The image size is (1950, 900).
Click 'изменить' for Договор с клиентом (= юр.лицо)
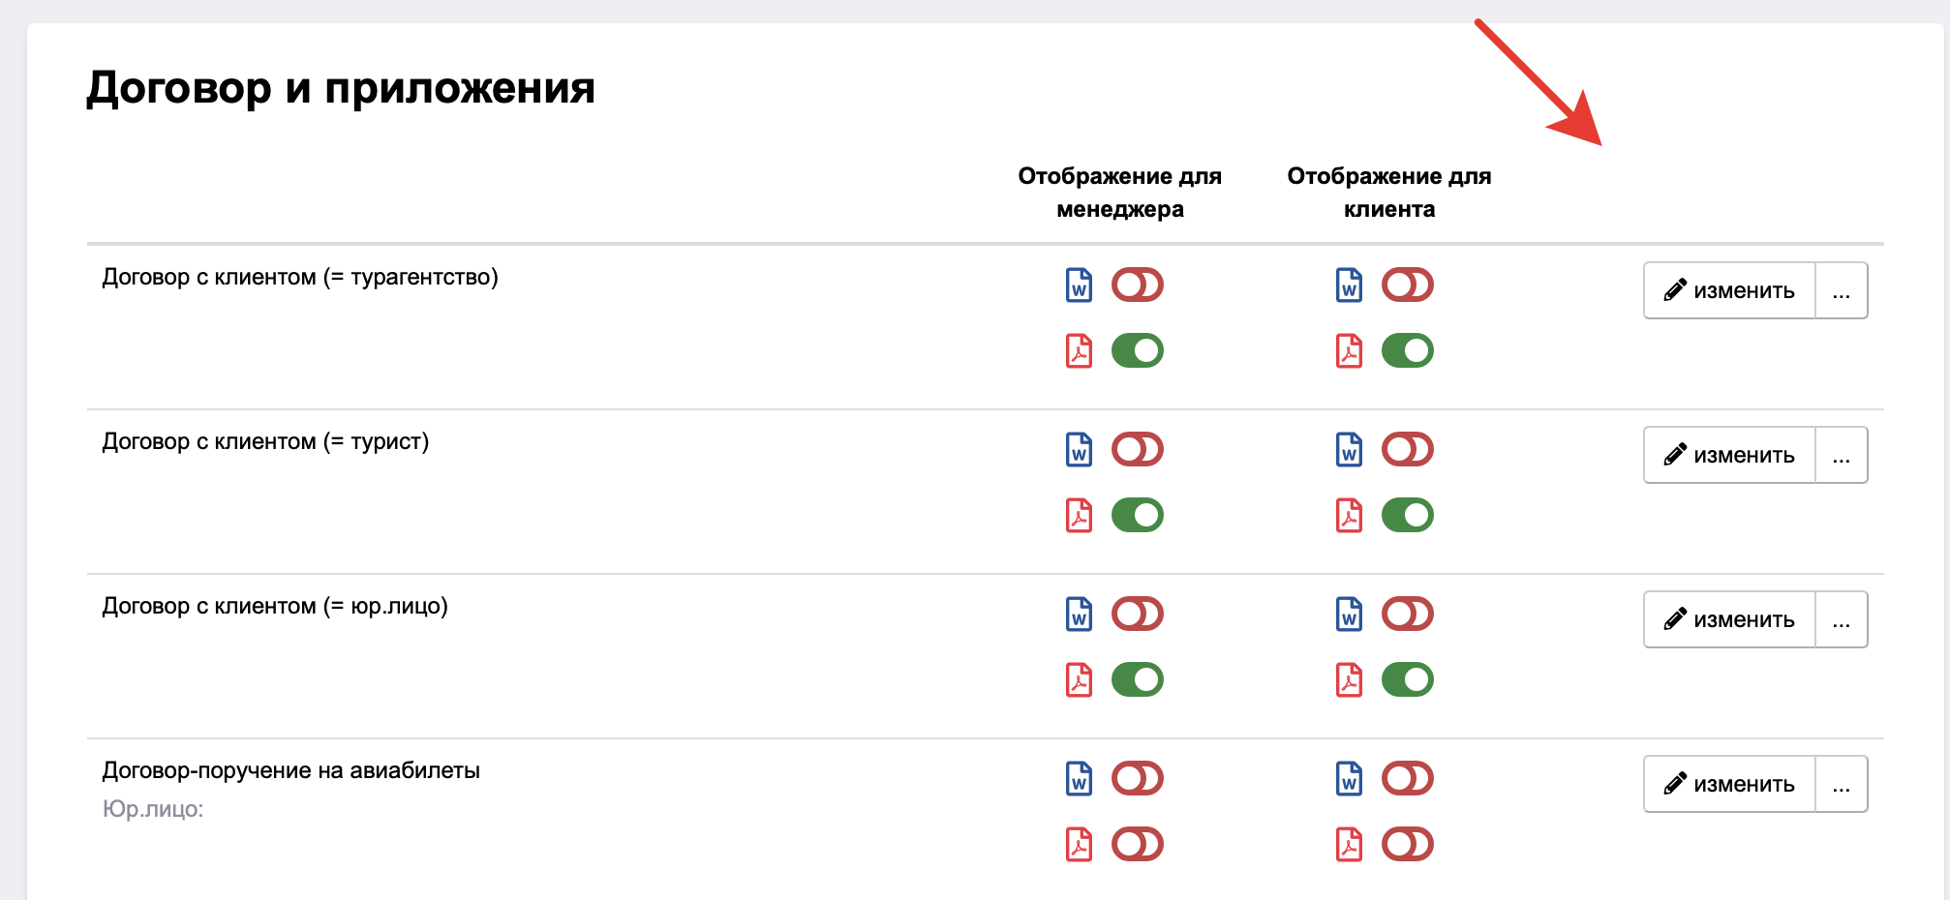(1729, 619)
